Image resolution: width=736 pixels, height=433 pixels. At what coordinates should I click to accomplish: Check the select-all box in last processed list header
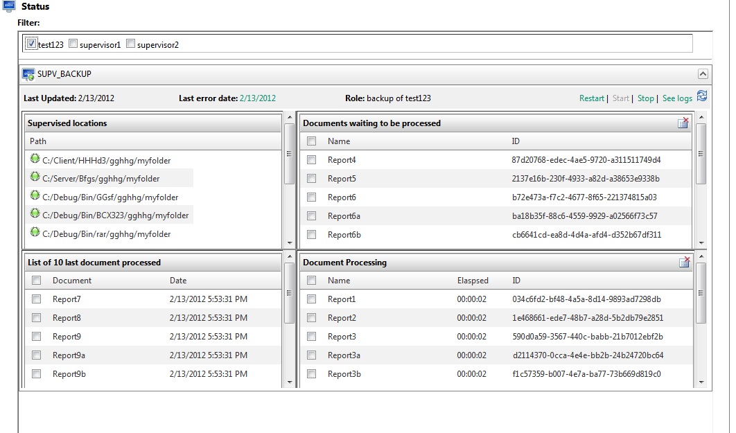36,281
